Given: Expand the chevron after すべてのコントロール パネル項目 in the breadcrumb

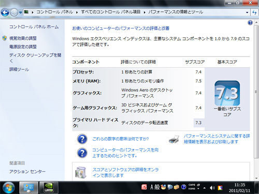Looking at the screenshot, I should [x=145, y=12].
